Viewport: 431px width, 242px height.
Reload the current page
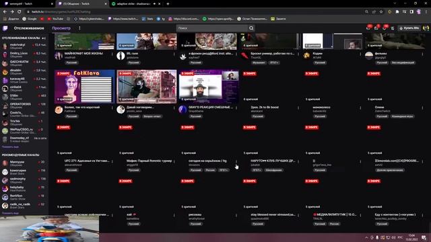(x=20, y=12)
